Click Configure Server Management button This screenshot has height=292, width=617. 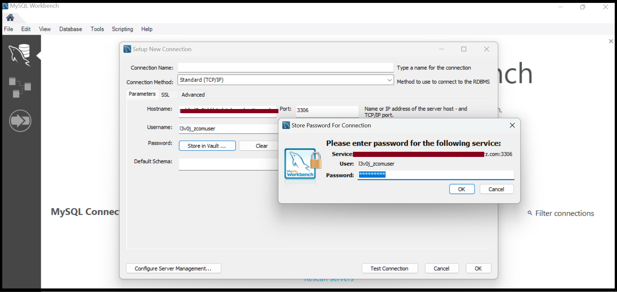[173, 268]
